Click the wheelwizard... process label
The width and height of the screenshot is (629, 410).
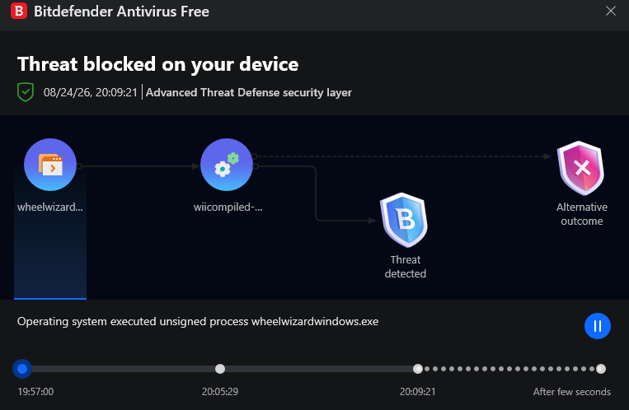[x=50, y=207]
